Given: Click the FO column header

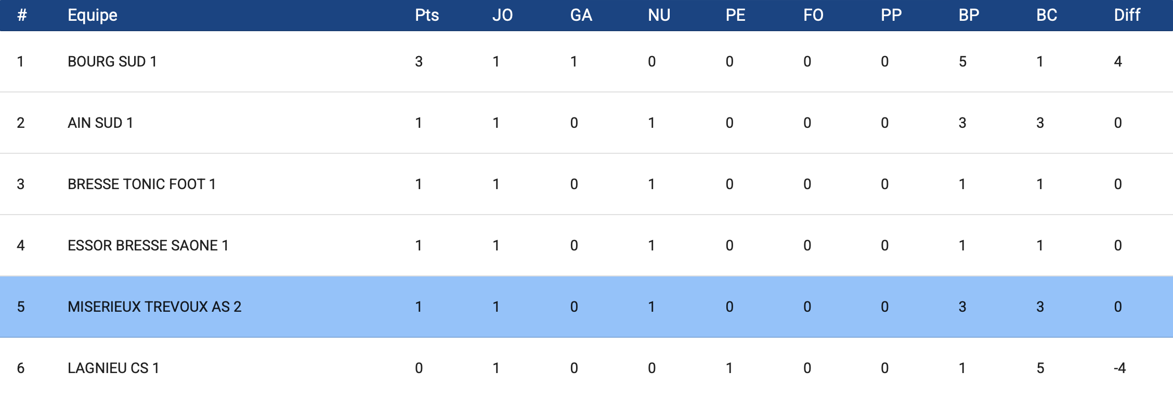Looking at the screenshot, I should point(813,15).
